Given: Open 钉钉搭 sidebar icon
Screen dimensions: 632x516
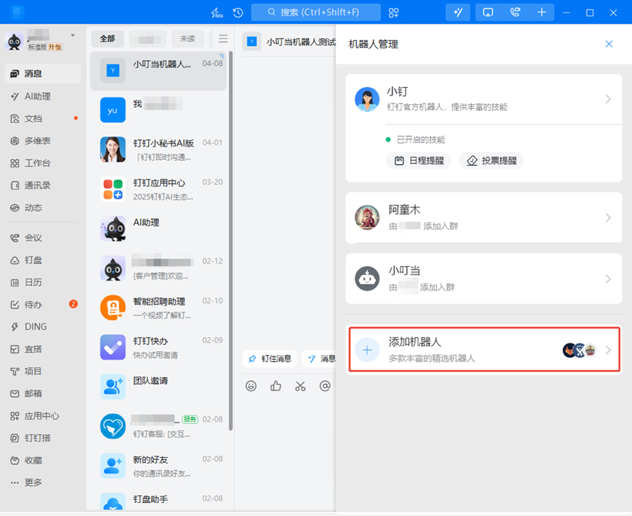Looking at the screenshot, I should coord(15,438).
